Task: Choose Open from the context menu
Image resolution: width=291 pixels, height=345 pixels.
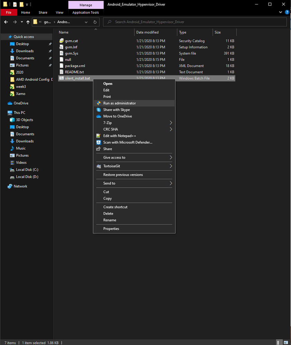Action: point(134,83)
